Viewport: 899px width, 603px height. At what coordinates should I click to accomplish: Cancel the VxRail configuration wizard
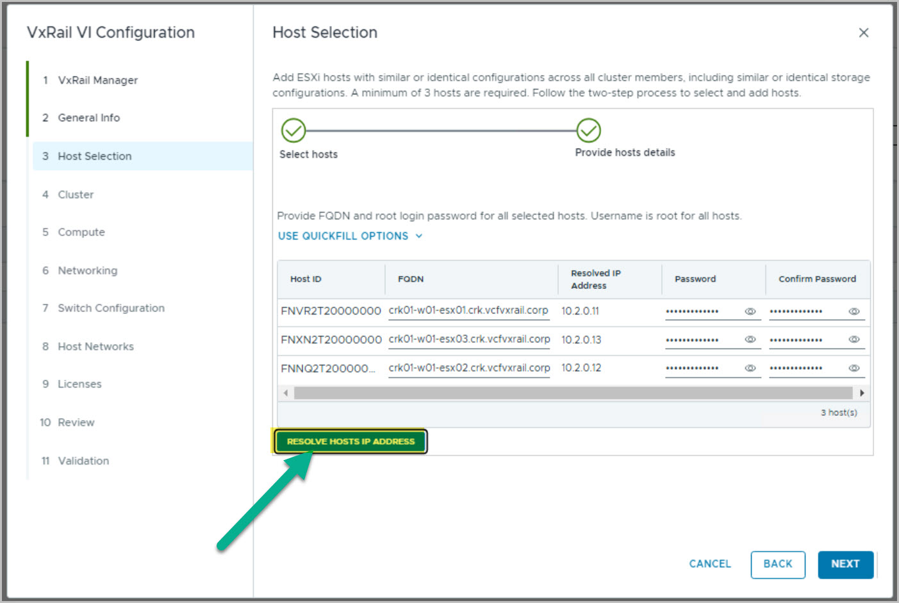click(709, 564)
